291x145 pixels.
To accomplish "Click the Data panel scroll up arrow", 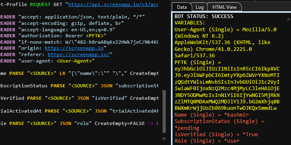I will (289, 19).
